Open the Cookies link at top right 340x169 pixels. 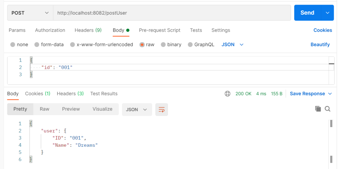[x=323, y=30]
